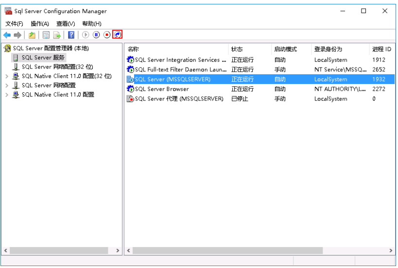Click the right arrow of services list scrollbar
The image size is (398, 268).
point(391,251)
